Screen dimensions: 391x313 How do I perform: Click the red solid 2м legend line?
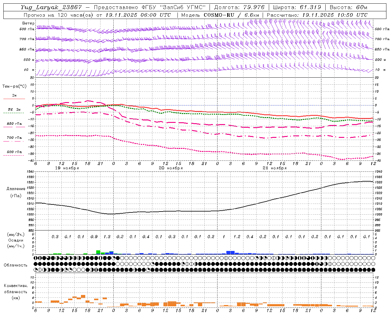point(14,99)
